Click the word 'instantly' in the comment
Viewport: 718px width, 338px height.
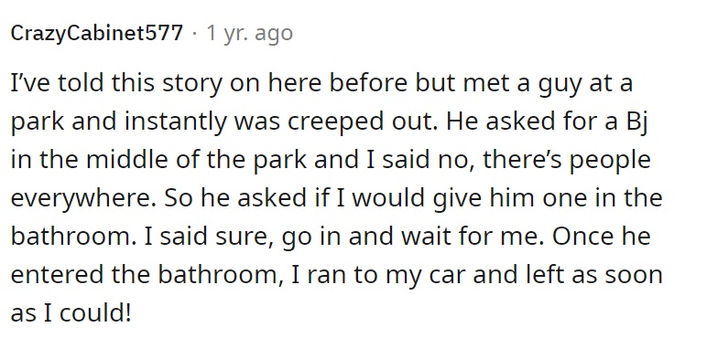172,122
